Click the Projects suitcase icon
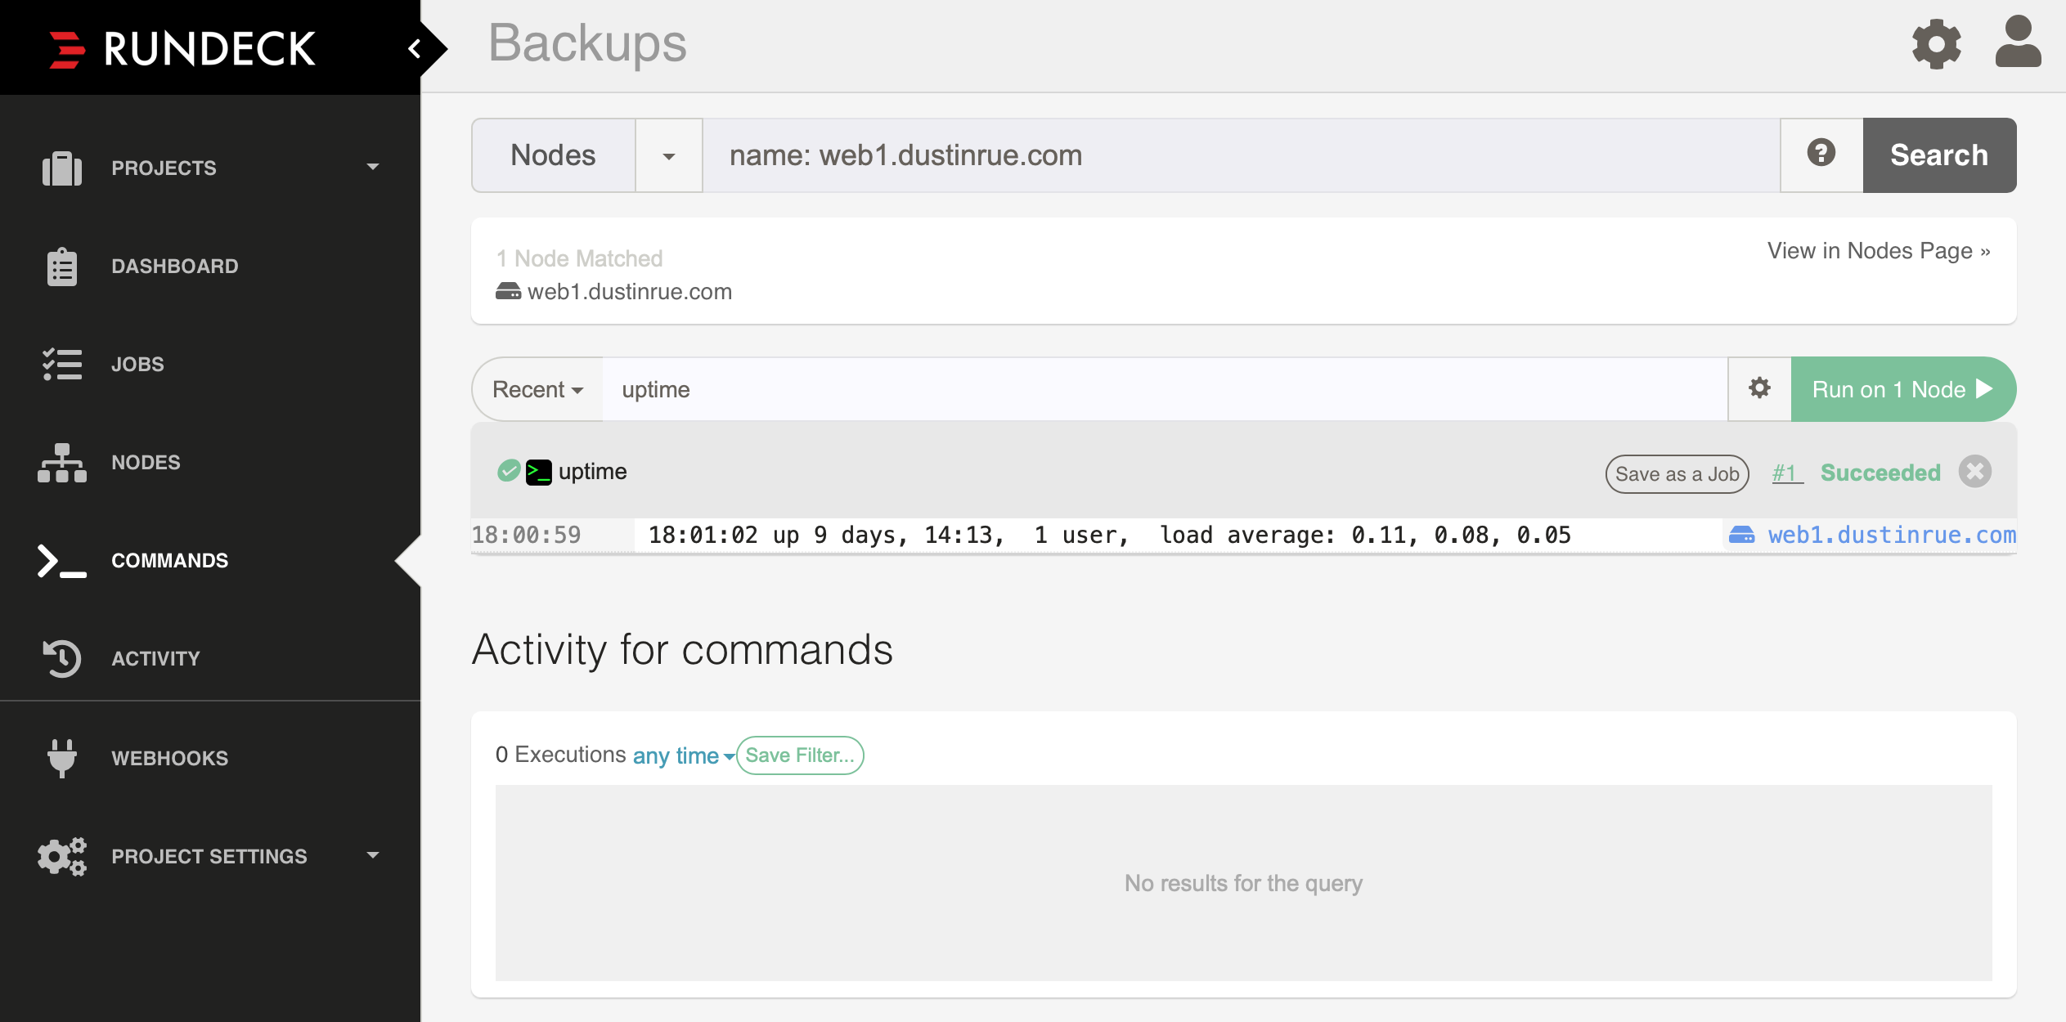 click(62, 168)
